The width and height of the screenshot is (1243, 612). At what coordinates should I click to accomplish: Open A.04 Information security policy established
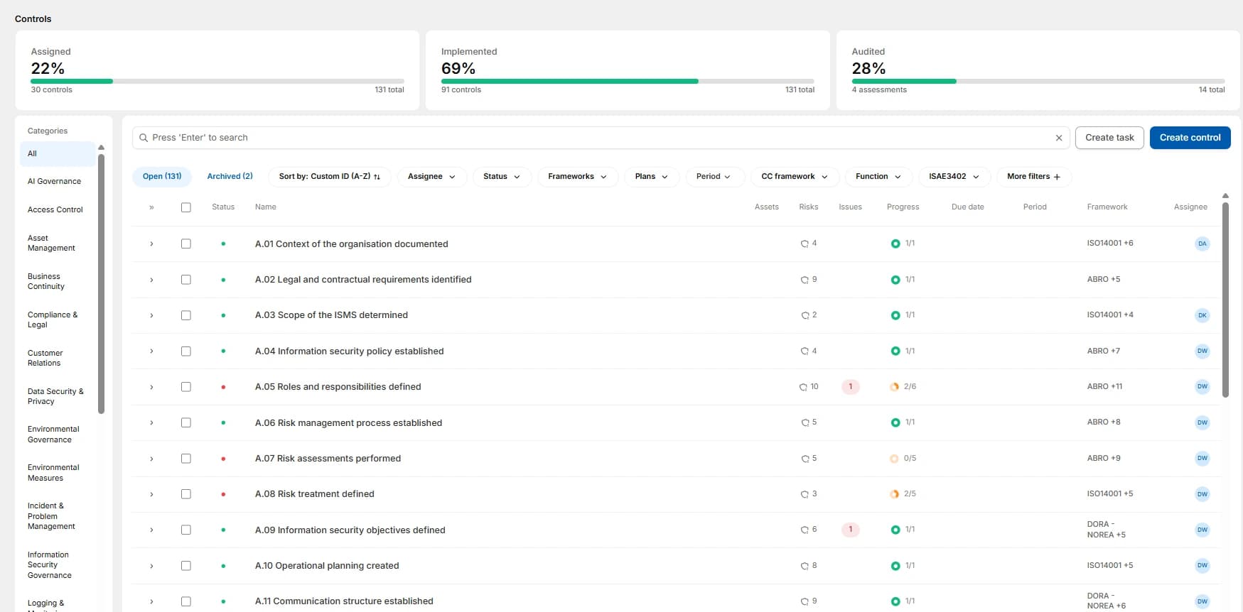coord(349,351)
